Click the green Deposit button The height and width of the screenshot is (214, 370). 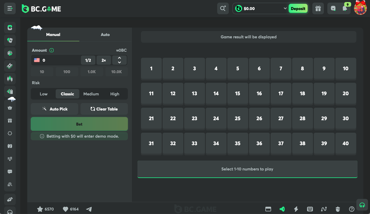coord(298,9)
